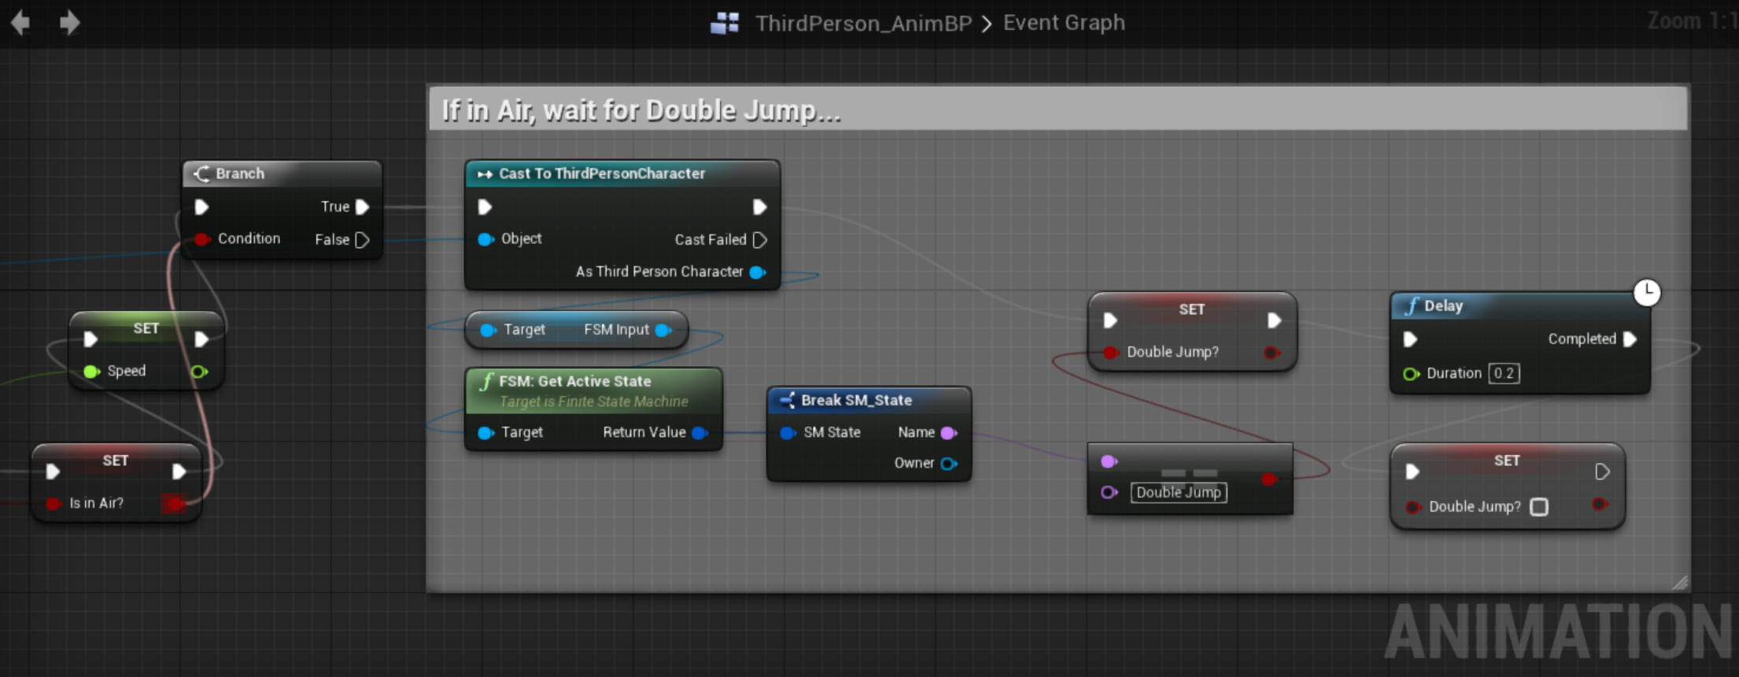Click the Branch node False execution pin
Image resolution: width=1739 pixels, height=677 pixels.
362,240
